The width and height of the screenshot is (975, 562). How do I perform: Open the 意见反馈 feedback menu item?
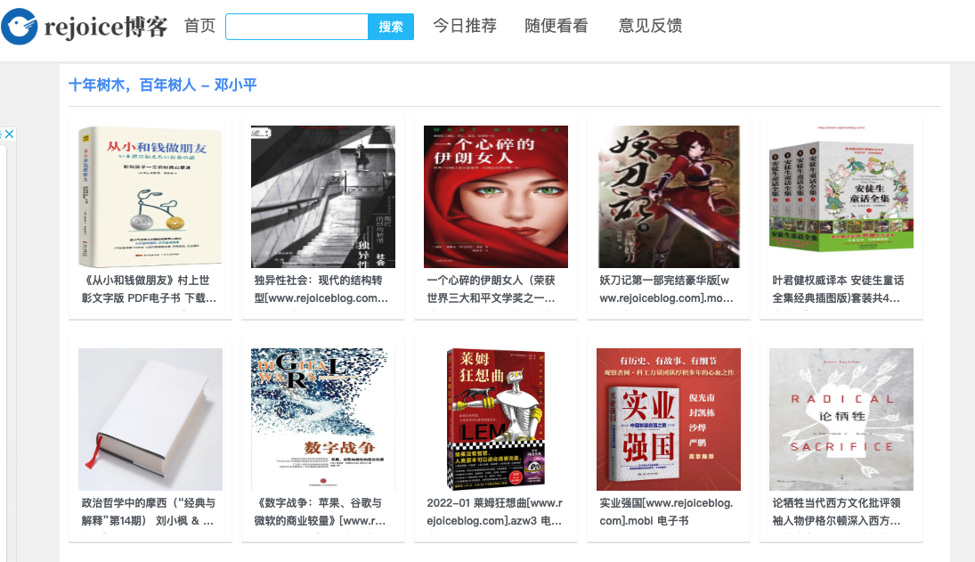(x=650, y=26)
